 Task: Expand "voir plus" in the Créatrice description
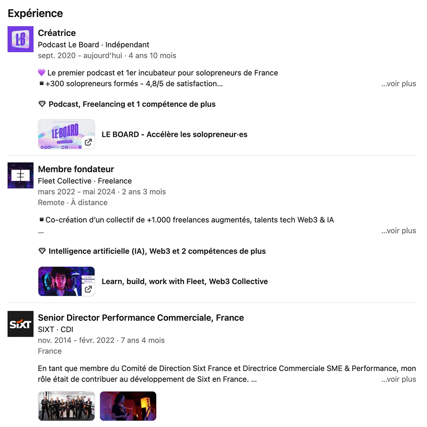tap(399, 83)
